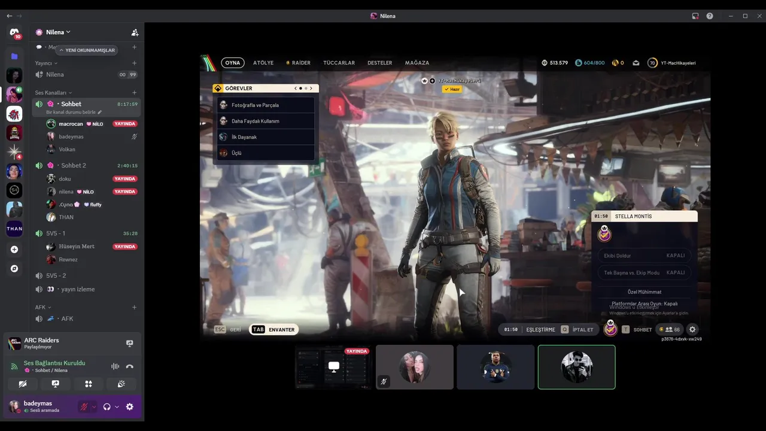Collapse the Ses Kanalları category

pyautogui.click(x=53, y=93)
